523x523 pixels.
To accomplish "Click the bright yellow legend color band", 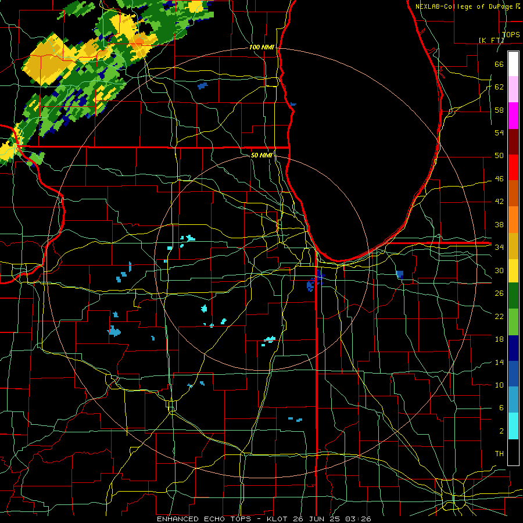I will point(513,270).
